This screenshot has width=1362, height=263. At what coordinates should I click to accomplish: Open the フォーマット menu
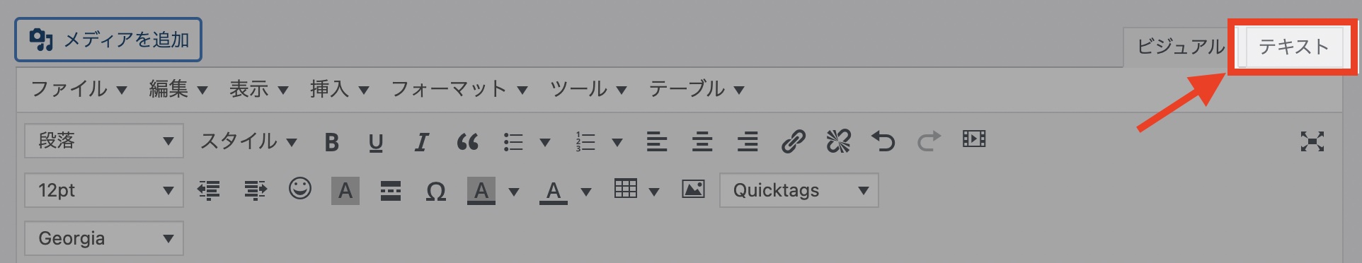coord(459,89)
